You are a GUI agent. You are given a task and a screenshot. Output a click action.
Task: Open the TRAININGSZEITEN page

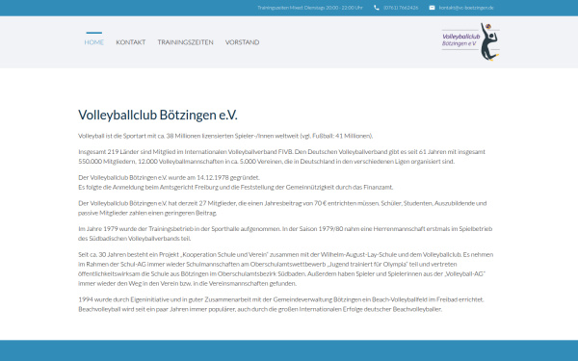[185, 42]
